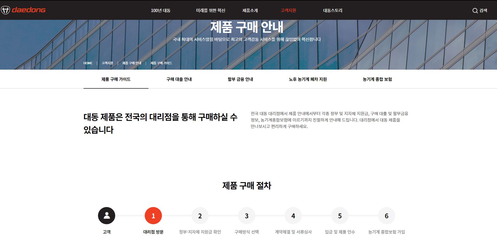Expand the 고객지원 navigation menu
This screenshot has width=497, height=240.
point(288,10)
